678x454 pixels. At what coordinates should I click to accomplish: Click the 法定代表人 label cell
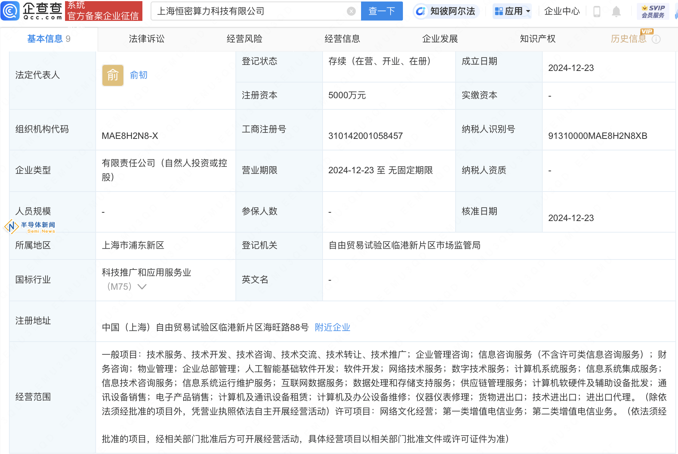point(52,80)
